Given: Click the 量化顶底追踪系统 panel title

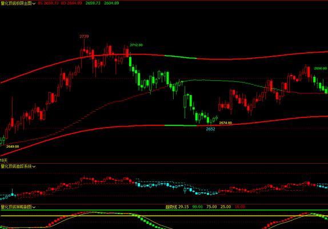Looking at the screenshot, I should click(x=16, y=167).
